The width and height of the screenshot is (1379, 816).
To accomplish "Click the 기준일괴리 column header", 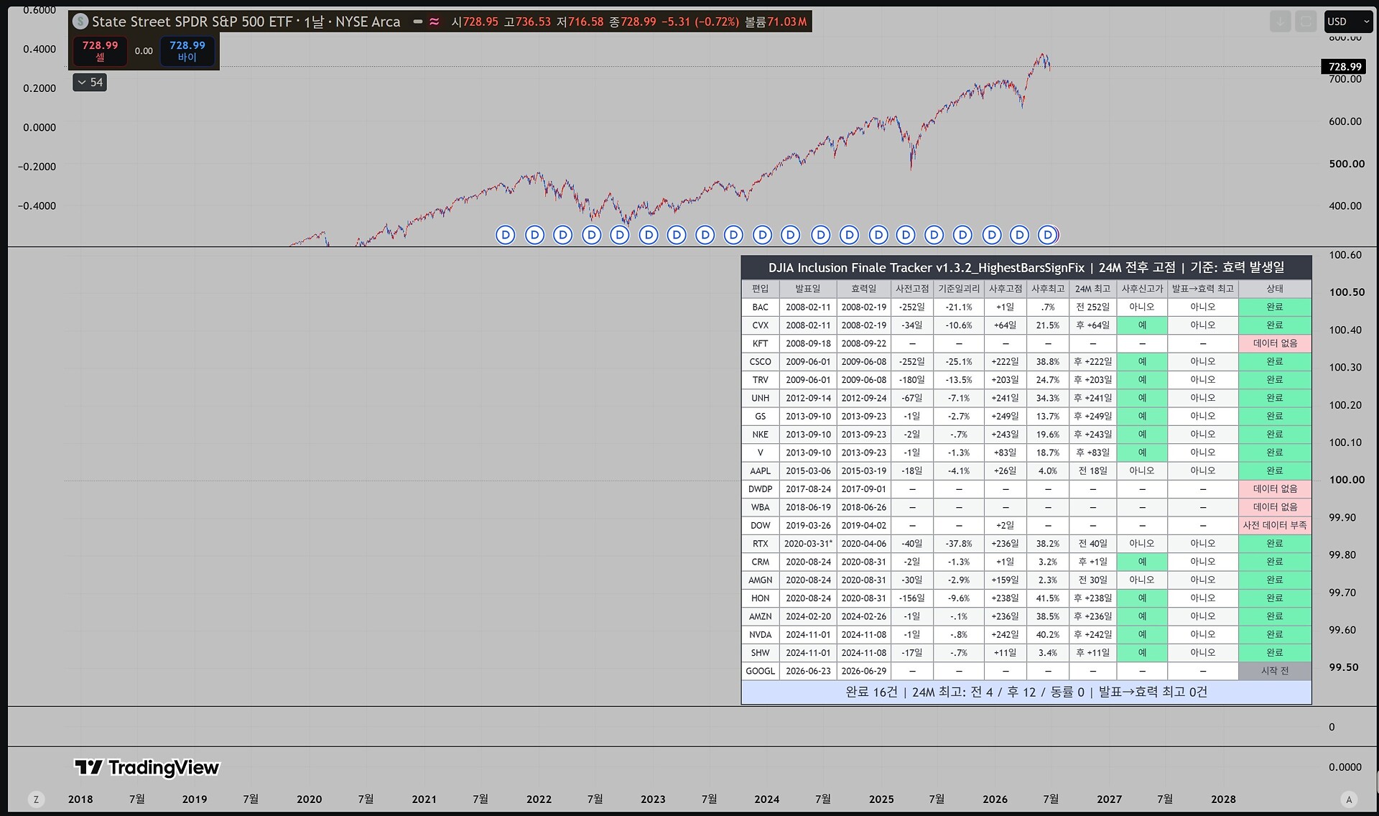I will point(959,289).
